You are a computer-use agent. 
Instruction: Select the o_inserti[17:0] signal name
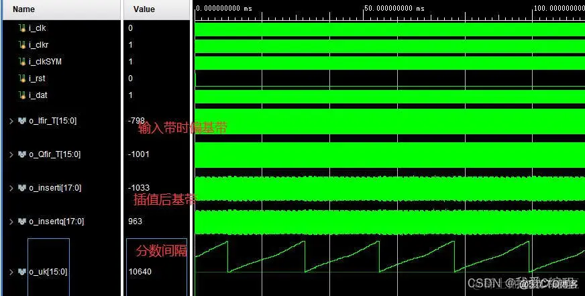coord(55,188)
